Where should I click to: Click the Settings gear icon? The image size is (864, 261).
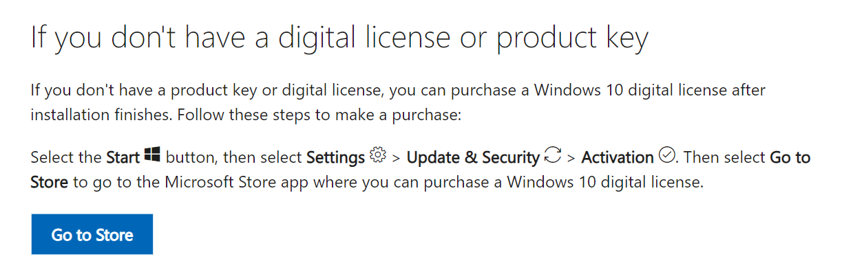click(x=377, y=155)
